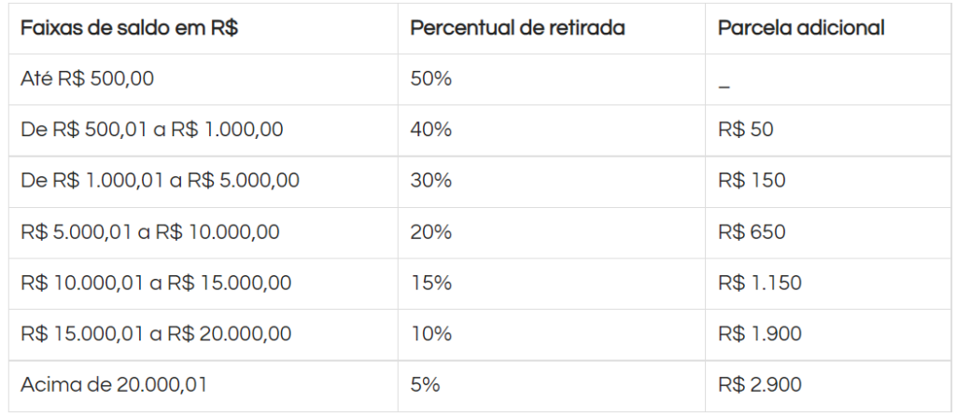Select the 'R$ 1.150' additional amount cell
The image size is (956, 416).
click(759, 283)
